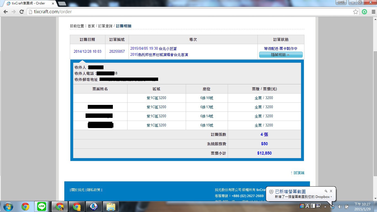
Task: Select seat cell 6排13號
Action: [x=207, y=107]
